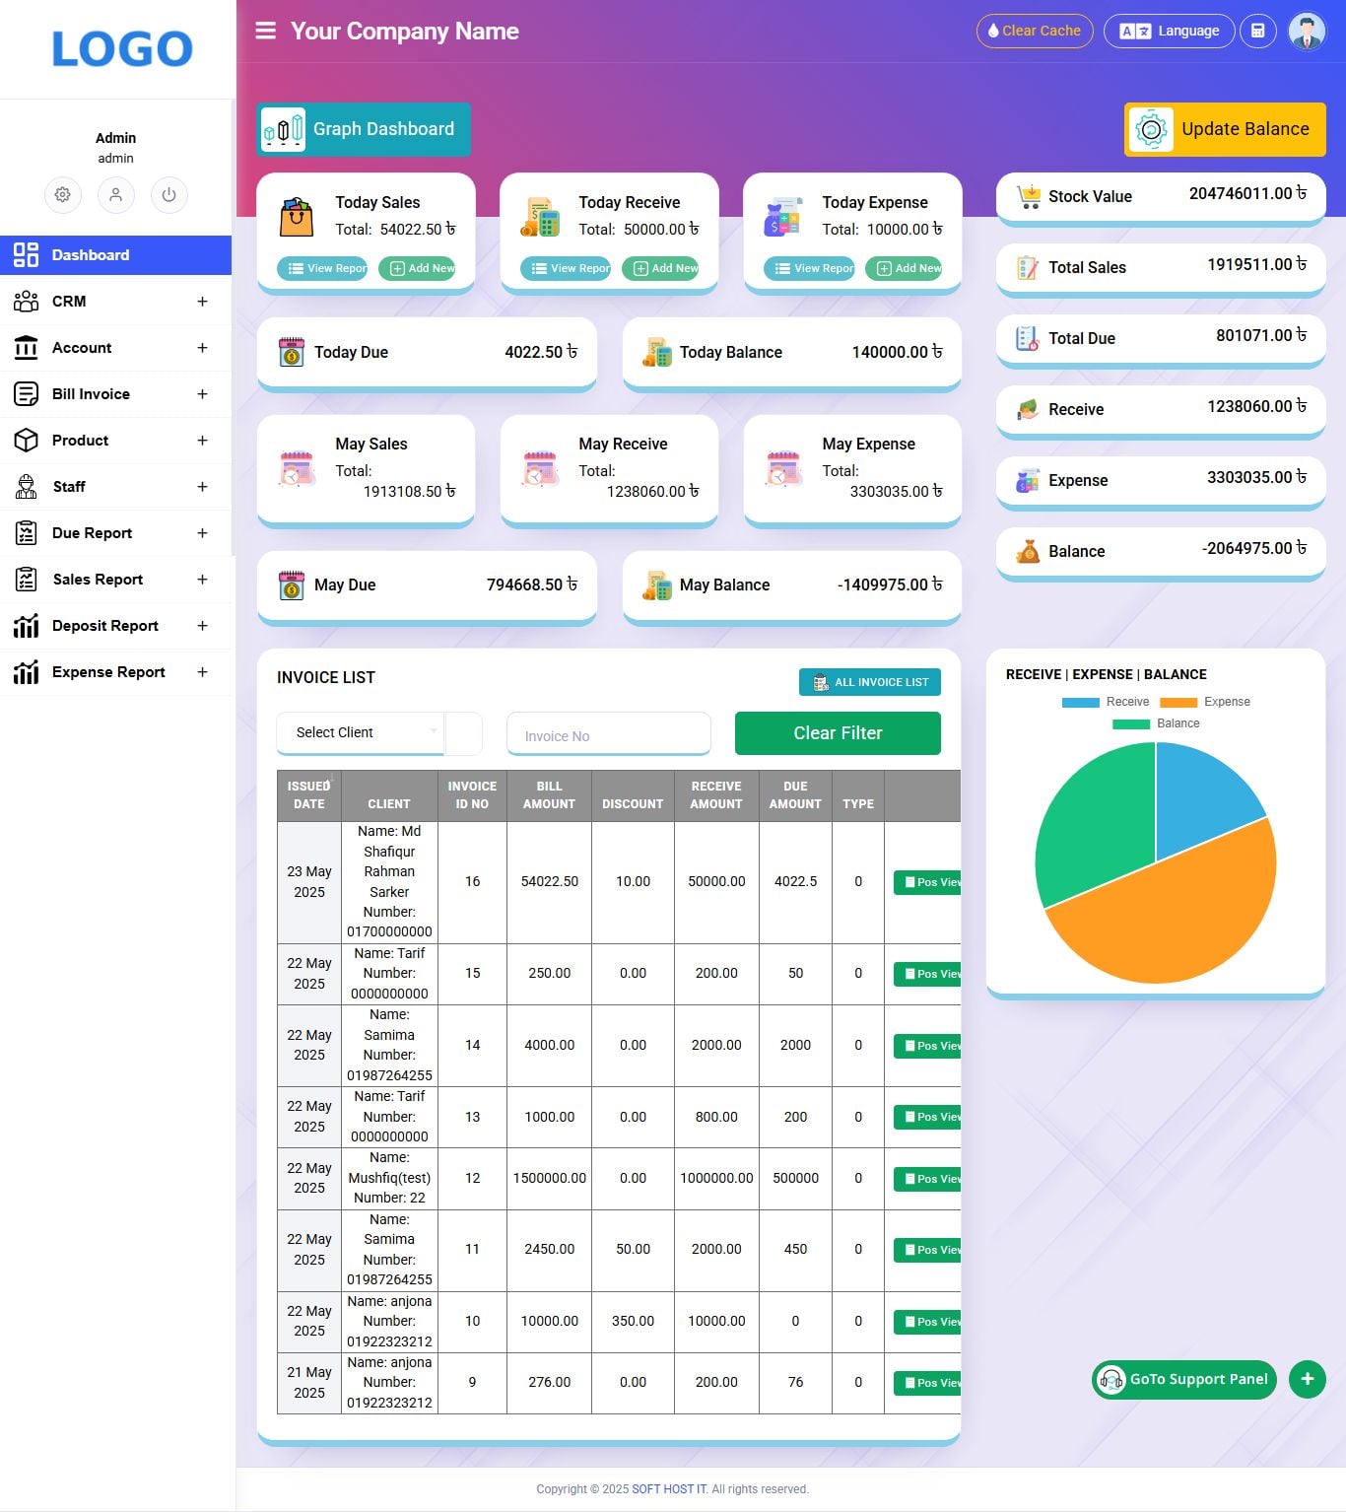The height and width of the screenshot is (1512, 1346).
Task: Open the Select Client dropdown
Action: [x=361, y=732]
